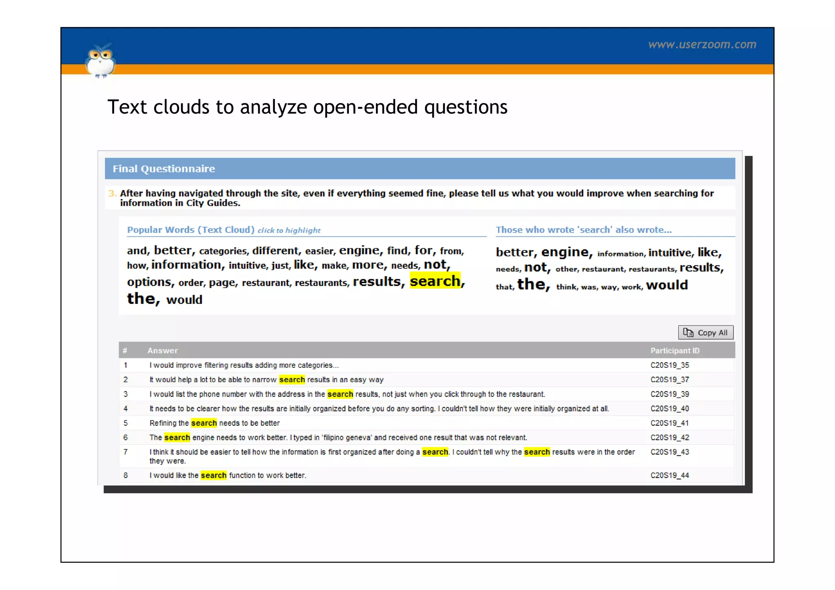Viewport: 835px width, 590px height.
Task: Click 'intuitive' in the right-hand word cloud
Action: coord(670,253)
